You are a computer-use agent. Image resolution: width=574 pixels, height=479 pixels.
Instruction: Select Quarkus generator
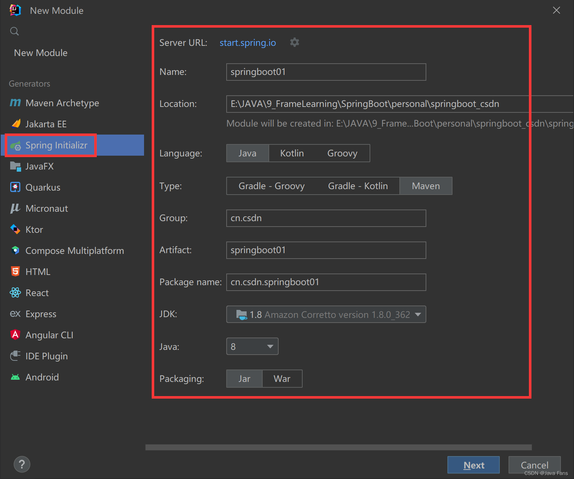click(72, 187)
